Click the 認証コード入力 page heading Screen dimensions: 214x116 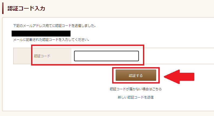coord(26,9)
